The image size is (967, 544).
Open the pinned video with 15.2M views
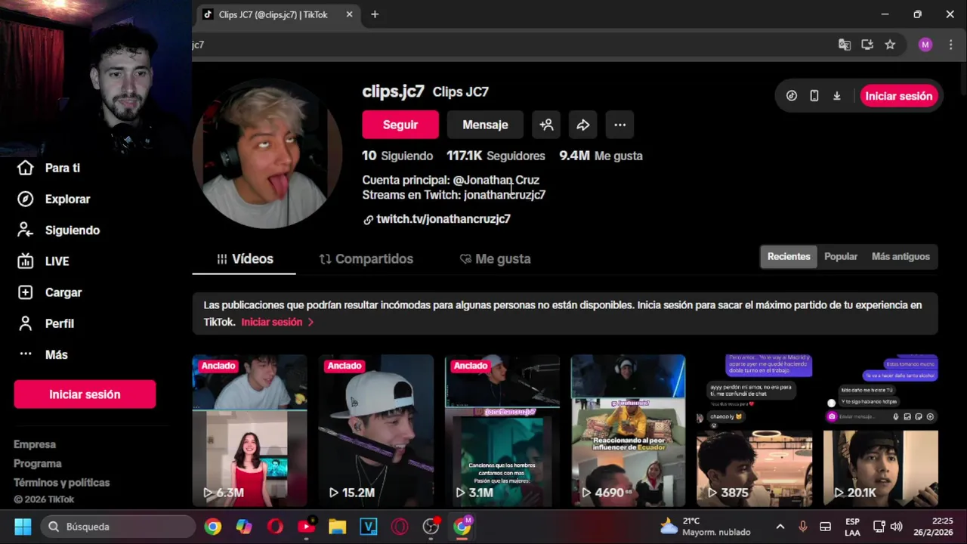click(x=375, y=431)
